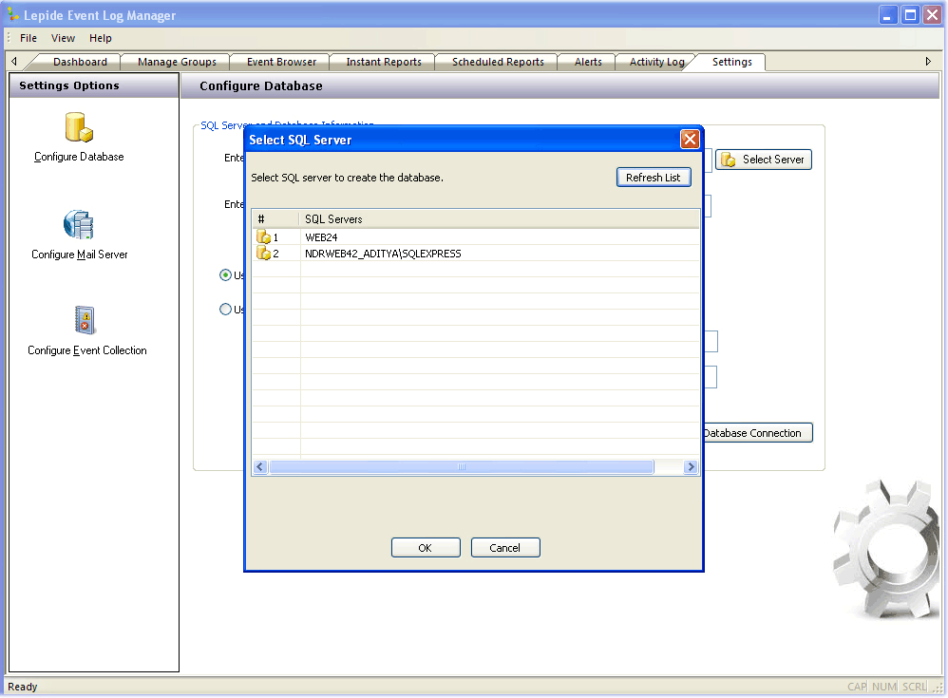948x698 pixels.
Task: Open the Help menu
Action: 101,38
